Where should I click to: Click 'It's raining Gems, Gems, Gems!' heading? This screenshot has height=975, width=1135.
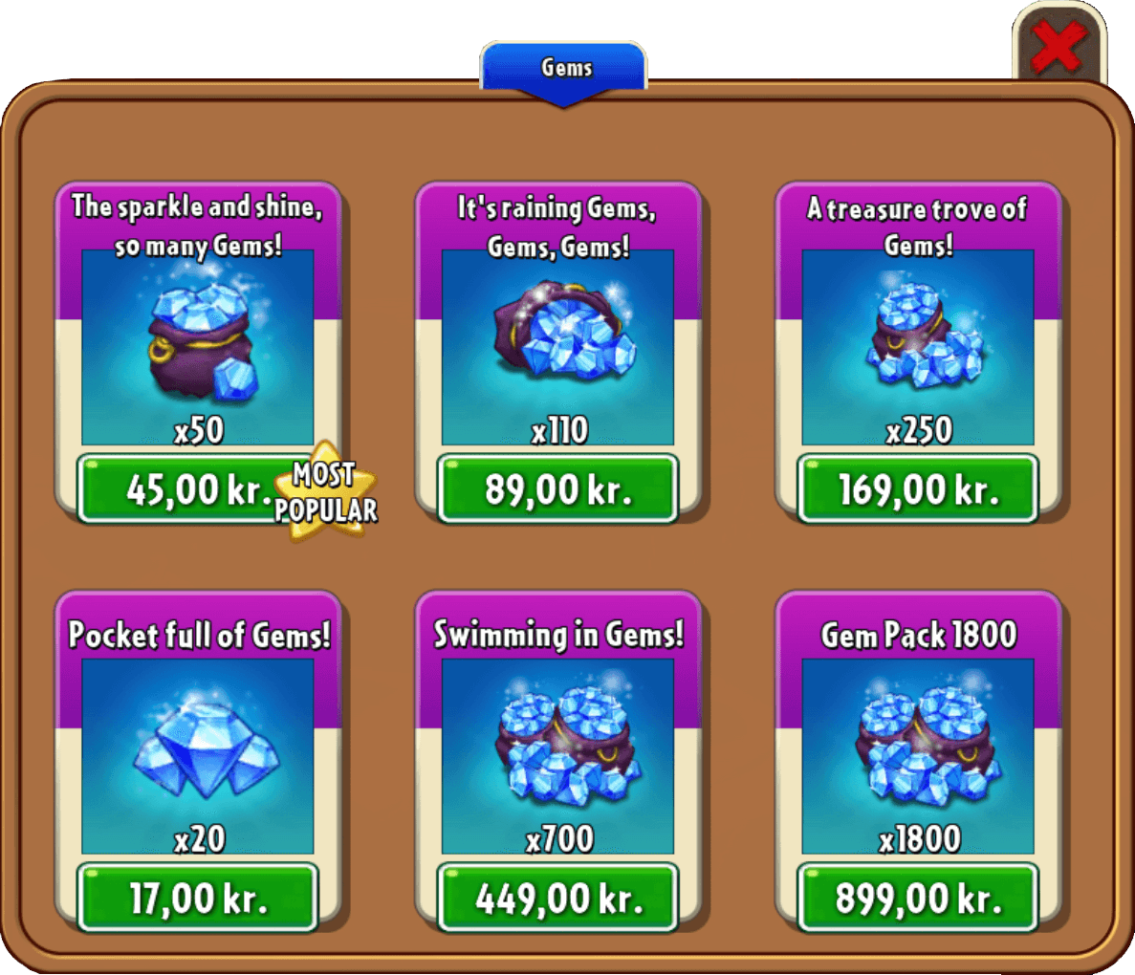click(557, 227)
